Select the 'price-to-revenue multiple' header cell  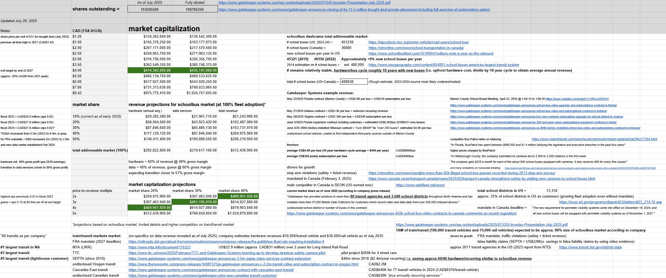[99, 191]
